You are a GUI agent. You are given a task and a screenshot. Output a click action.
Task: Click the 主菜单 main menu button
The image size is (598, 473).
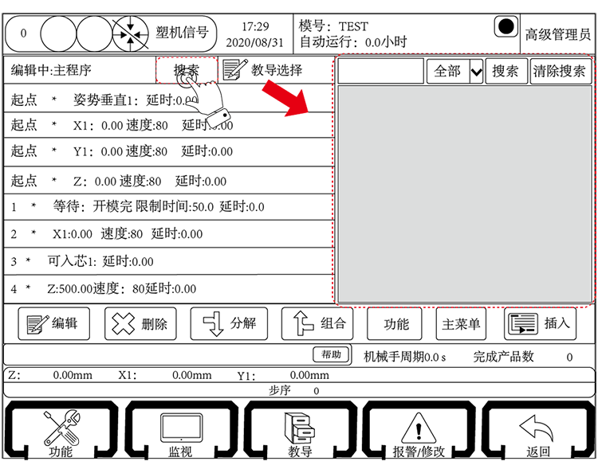[462, 323]
